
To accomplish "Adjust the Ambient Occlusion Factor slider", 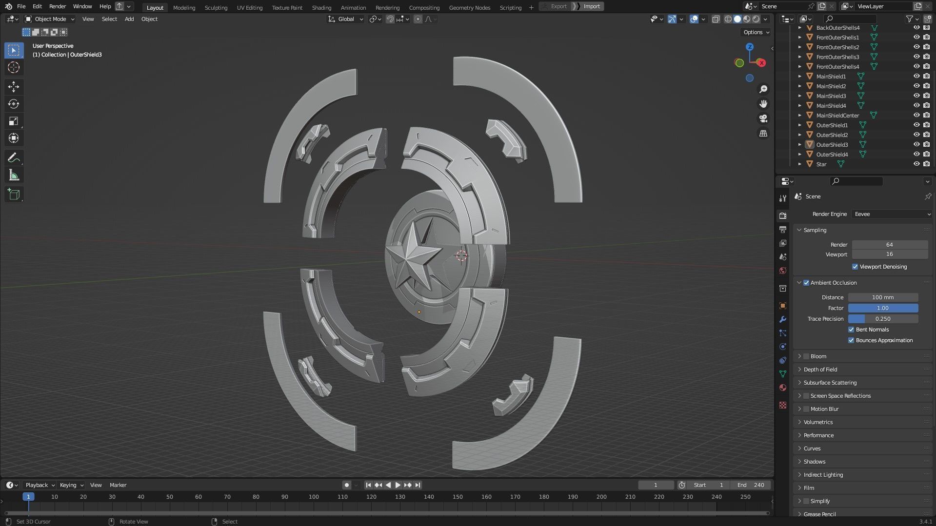I will [883, 308].
